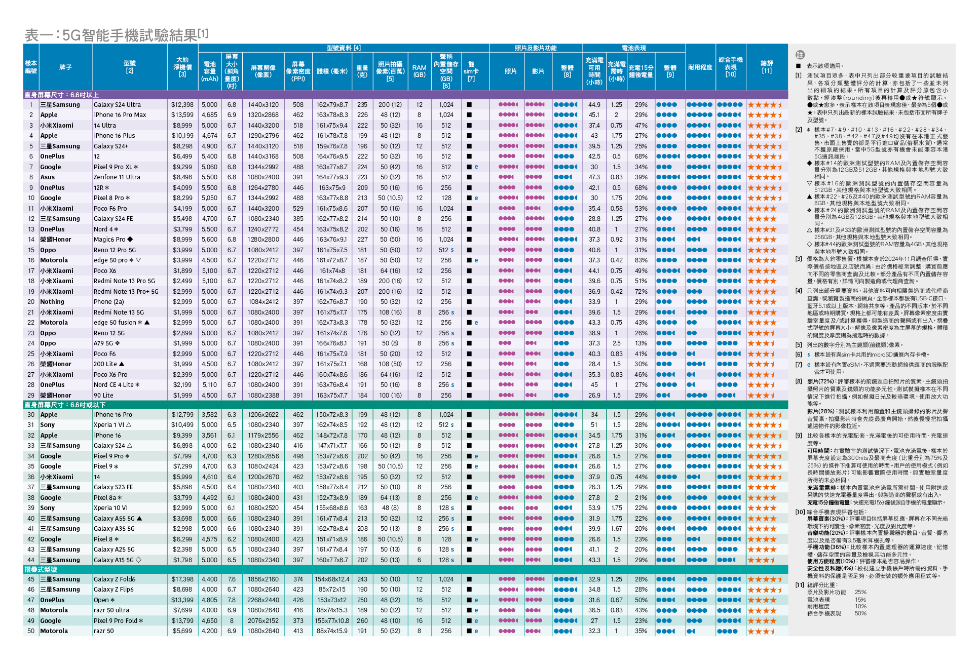
Task: Click the star rating in Galaxy S24 Ultra row
Action: point(765,105)
